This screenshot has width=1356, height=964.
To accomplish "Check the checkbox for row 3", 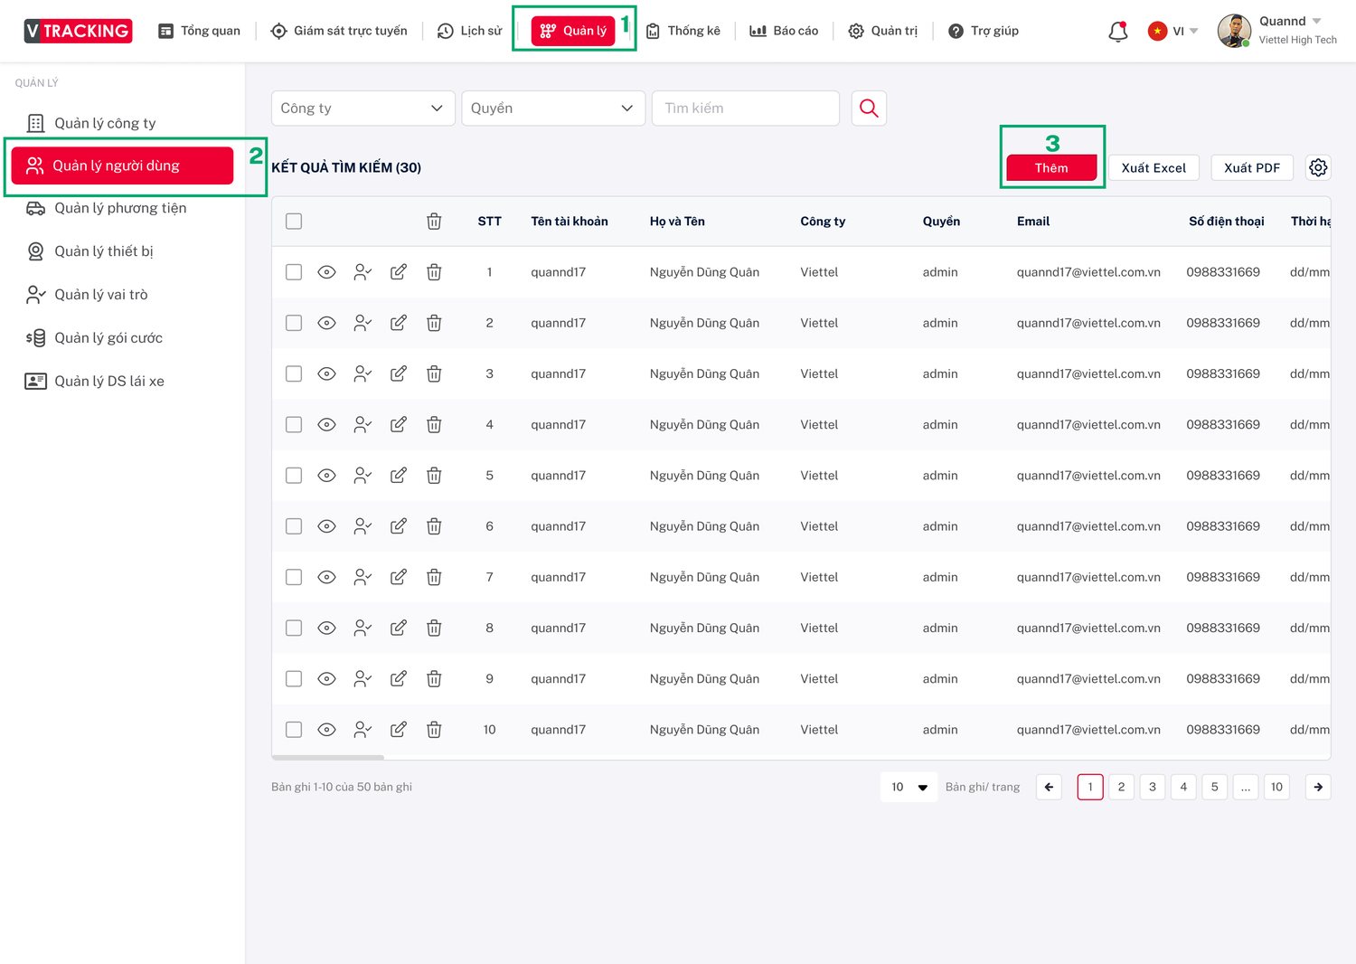I will click(294, 373).
